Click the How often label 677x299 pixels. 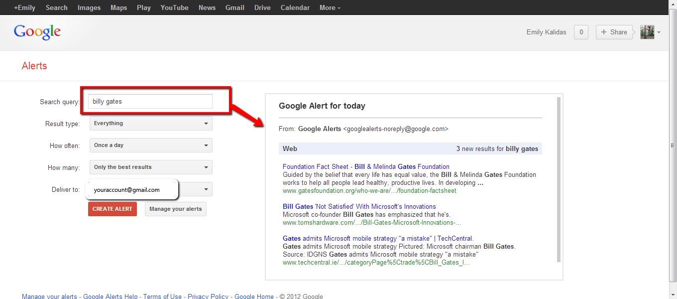(65, 146)
